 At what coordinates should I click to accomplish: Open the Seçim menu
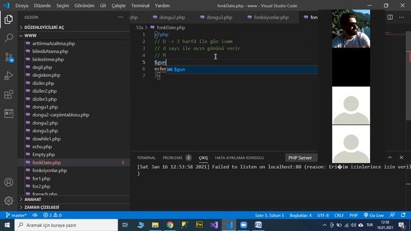click(62, 6)
